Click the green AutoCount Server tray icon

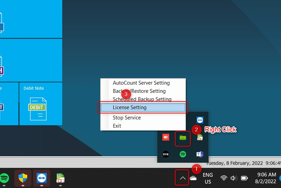click(183, 138)
